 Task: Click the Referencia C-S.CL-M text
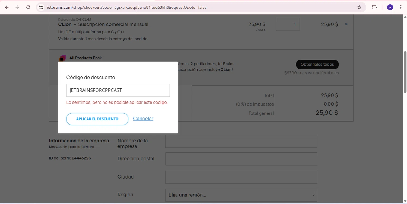(75, 20)
